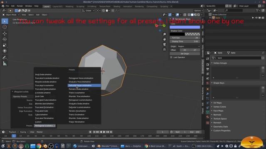Viewport: 266px width, 149px height.
Task: Toggle Show Gizmo button in viewport header
Action: point(170,15)
